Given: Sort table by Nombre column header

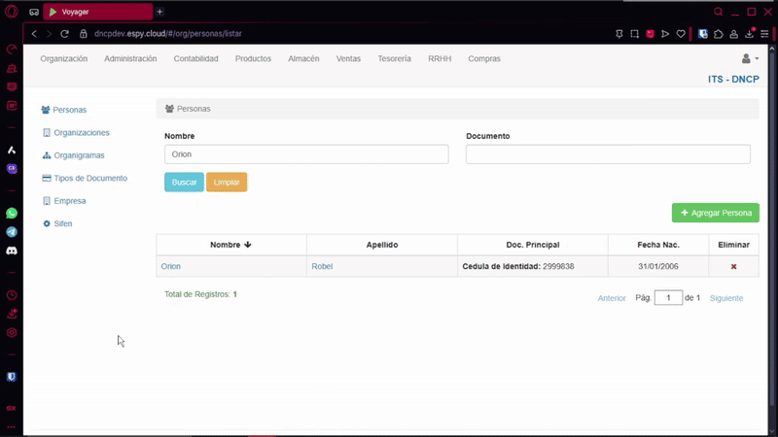Looking at the screenshot, I should [x=230, y=245].
